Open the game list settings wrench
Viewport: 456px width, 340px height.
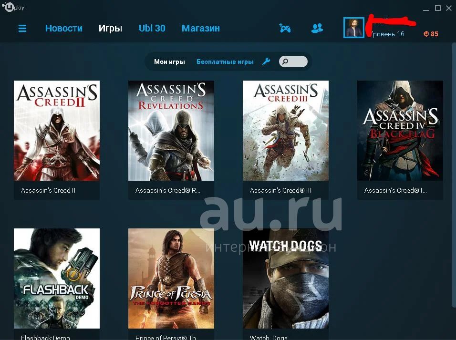pyautogui.click(x=266, y=62)
